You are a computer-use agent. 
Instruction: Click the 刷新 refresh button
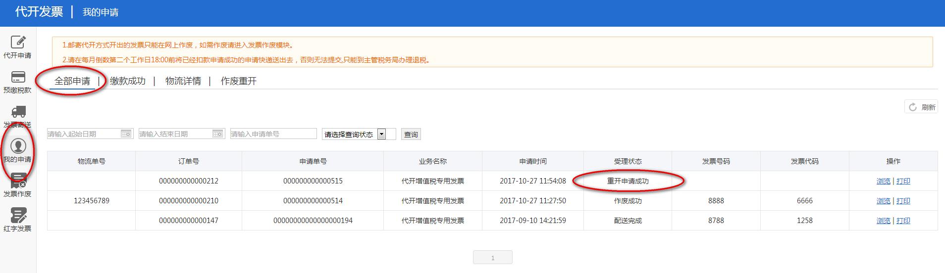tap(921, 107)
